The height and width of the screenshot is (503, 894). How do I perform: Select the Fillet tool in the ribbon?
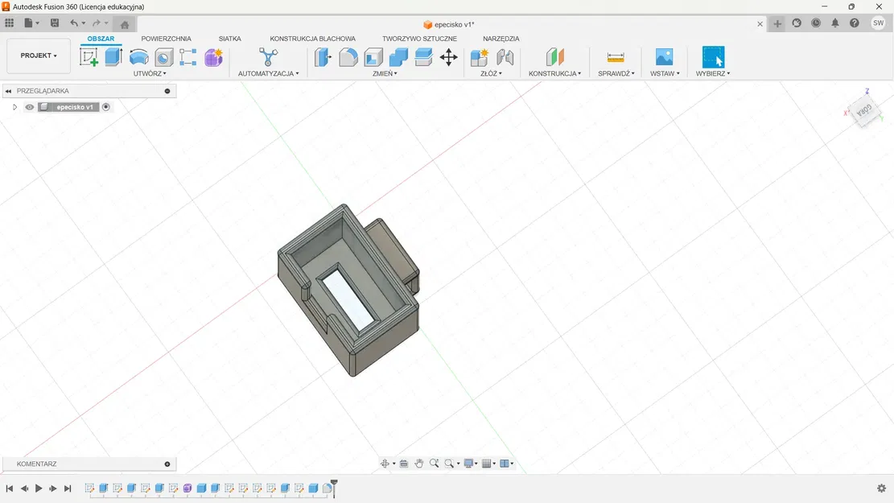coord(348,57)
